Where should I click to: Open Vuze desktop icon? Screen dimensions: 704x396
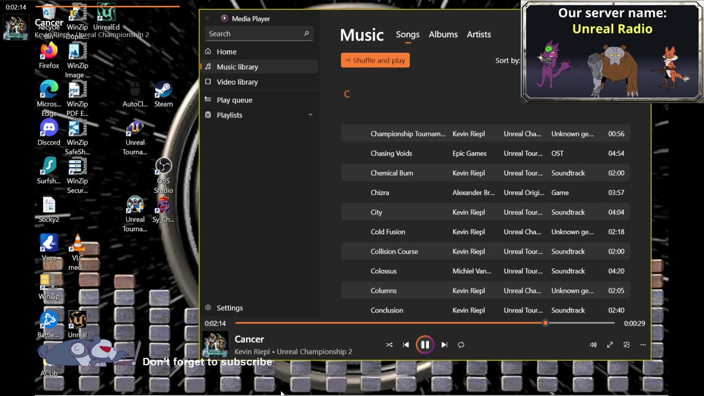(x=49, y=249)
